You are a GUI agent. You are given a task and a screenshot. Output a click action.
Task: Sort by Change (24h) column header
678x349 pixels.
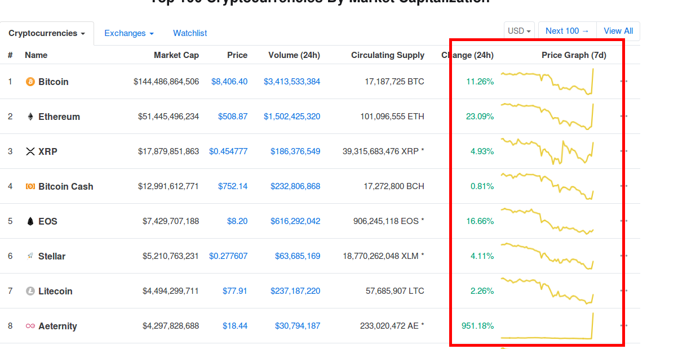point(467,55)
